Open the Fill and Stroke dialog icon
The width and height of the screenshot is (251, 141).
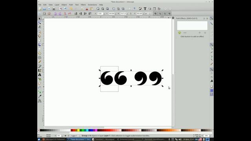tap(140, 9)
